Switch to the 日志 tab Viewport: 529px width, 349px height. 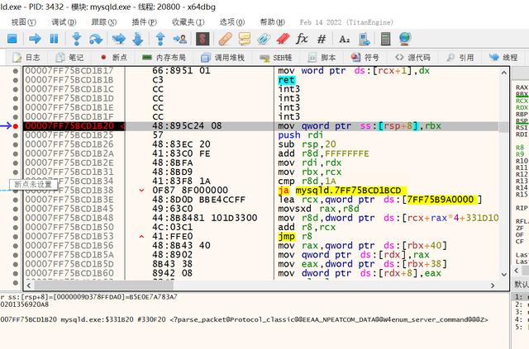pyautogui.click(x=26, y=58)
